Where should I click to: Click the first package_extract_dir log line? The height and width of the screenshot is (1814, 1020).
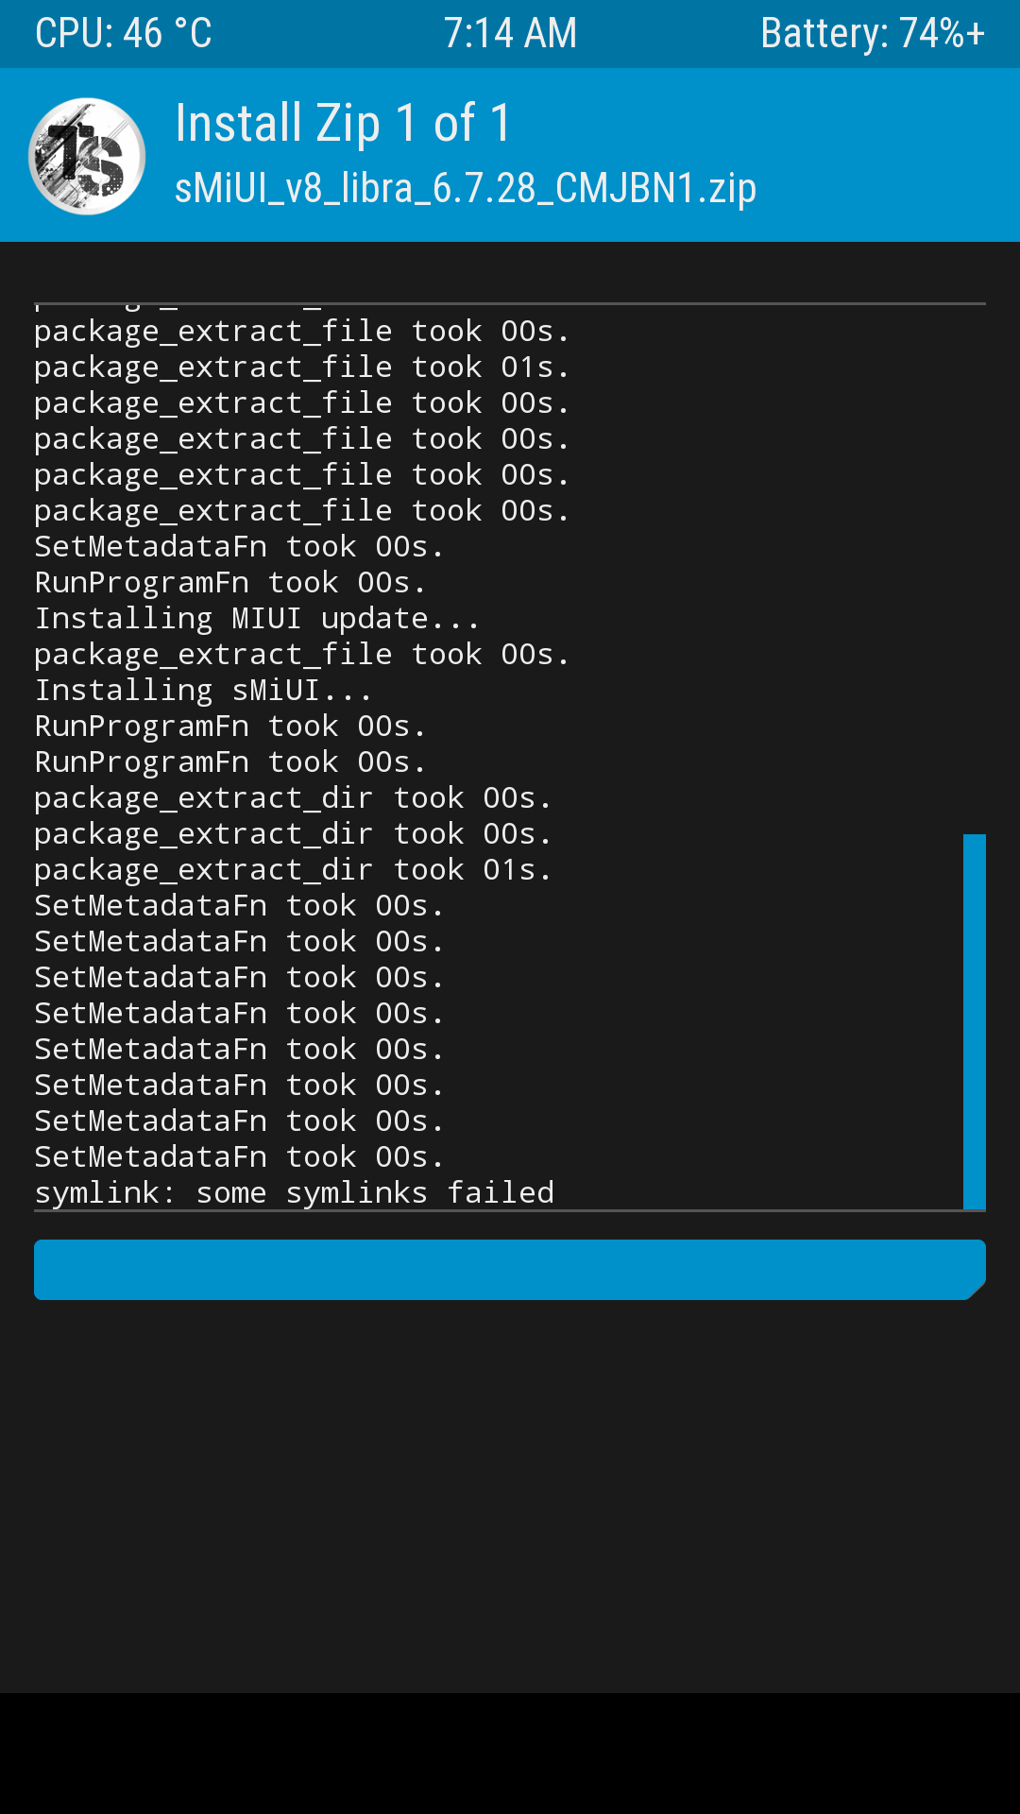click(293, 797)
